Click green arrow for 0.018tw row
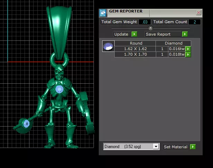This screenshot has height=168, width=213. pos(188,54)
